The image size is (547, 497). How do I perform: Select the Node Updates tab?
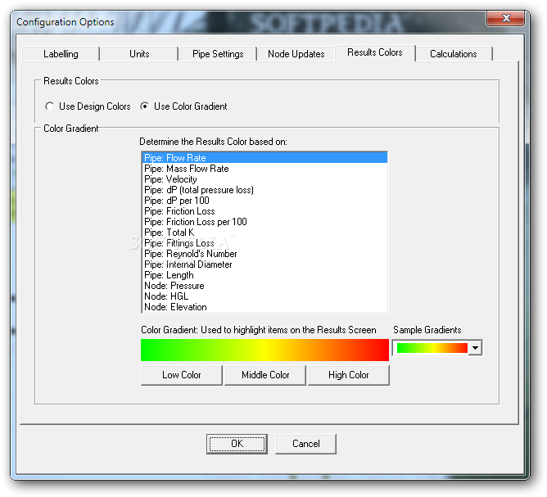(x=296, y=54)
